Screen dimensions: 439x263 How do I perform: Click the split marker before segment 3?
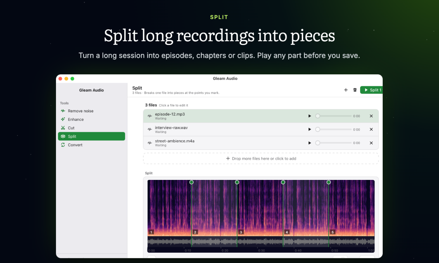237,182
